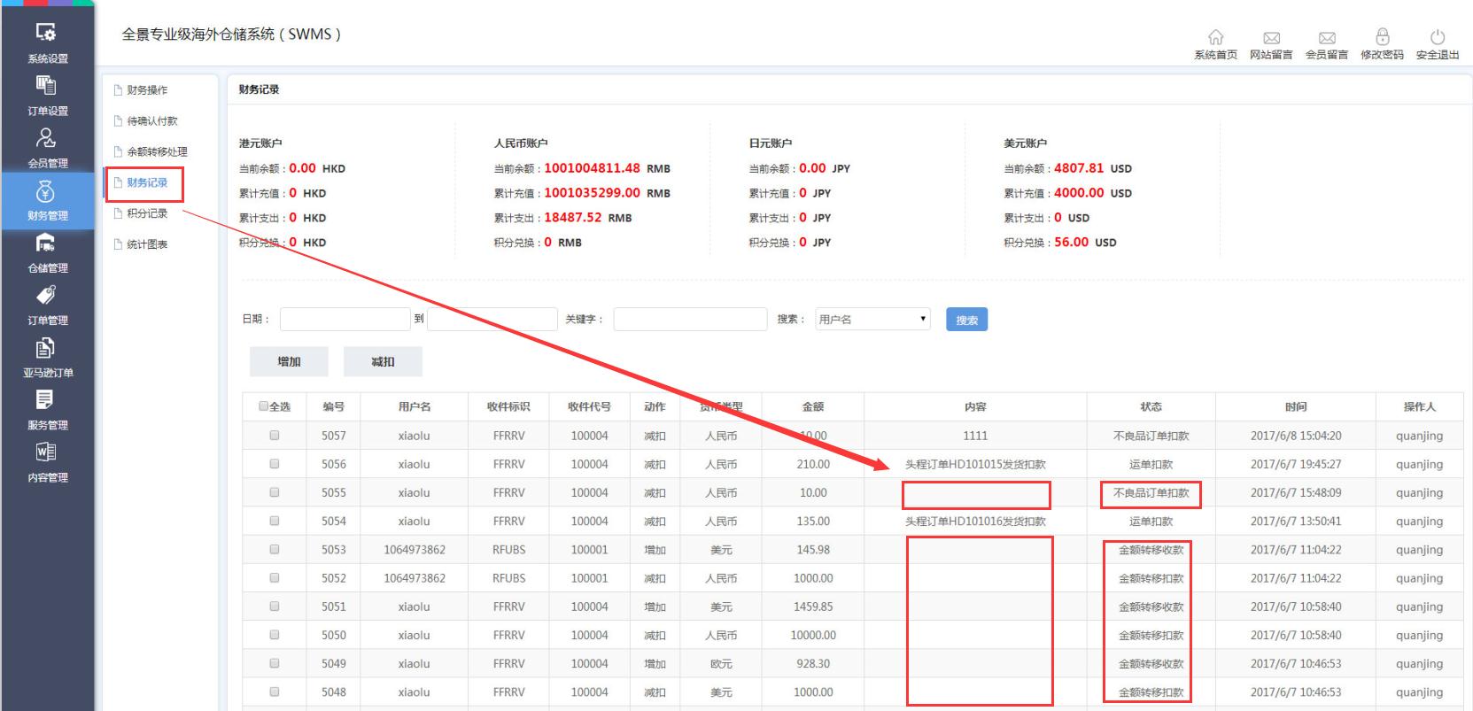
Task: Click the 安全退出 power icon
Action: [x=1437, y=37]
